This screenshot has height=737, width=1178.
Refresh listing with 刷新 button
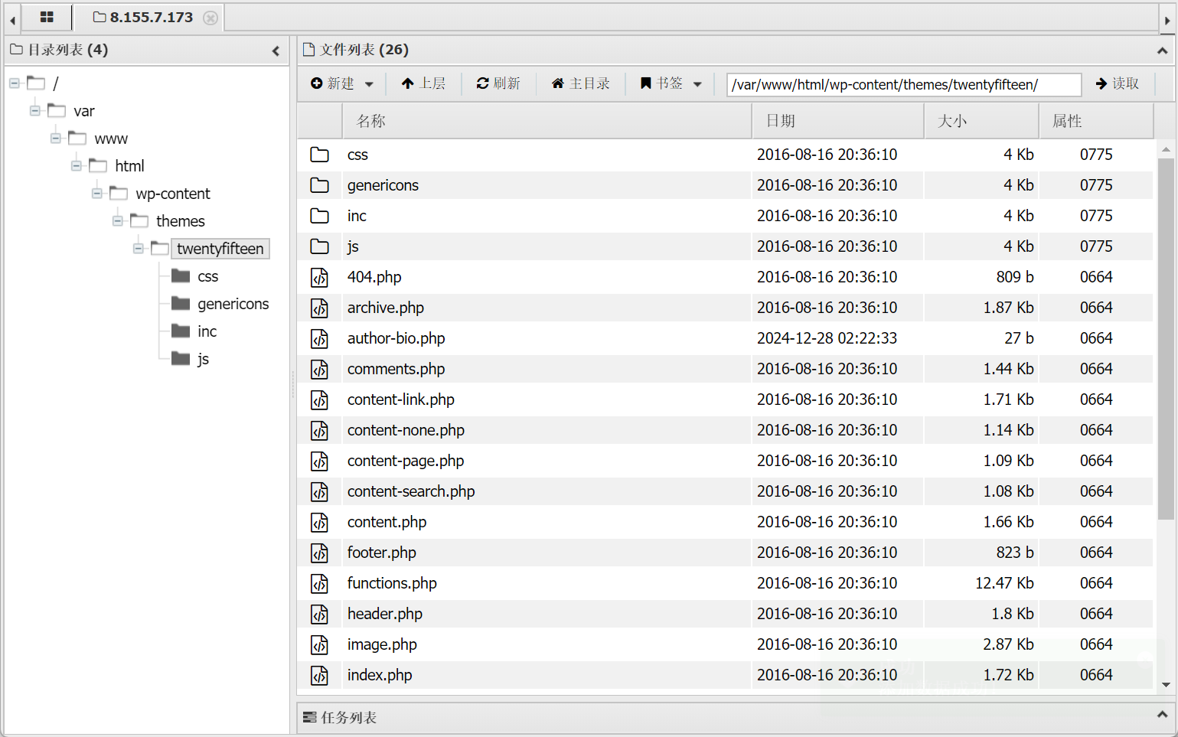tap(498, 83)
